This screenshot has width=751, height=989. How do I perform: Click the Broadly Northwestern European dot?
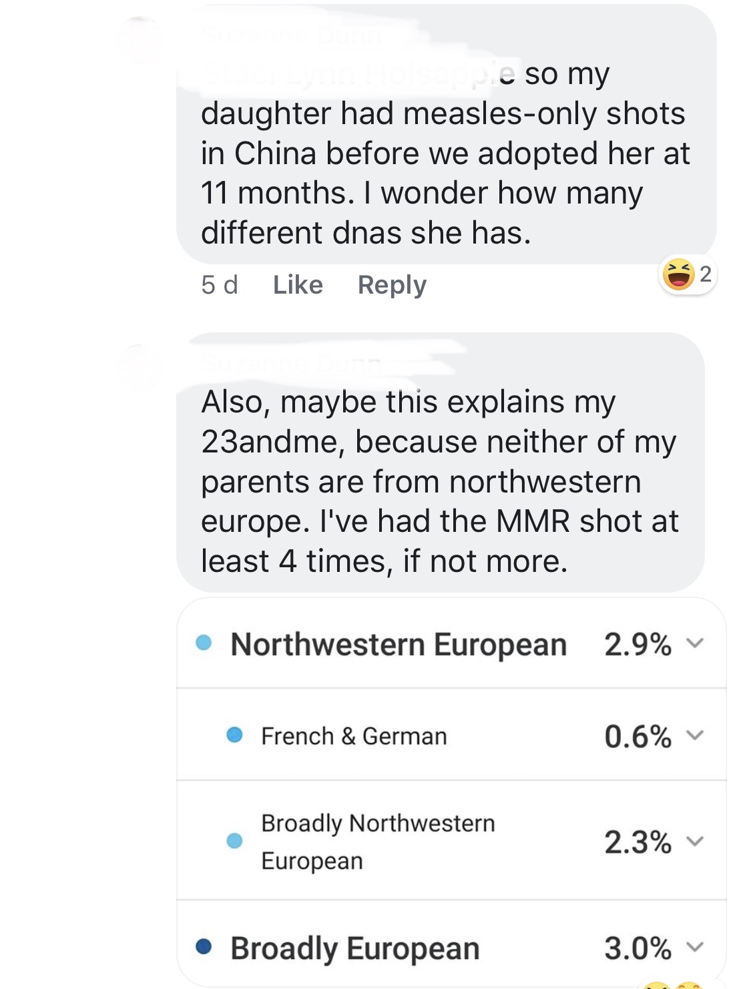(x=234, y=841)
